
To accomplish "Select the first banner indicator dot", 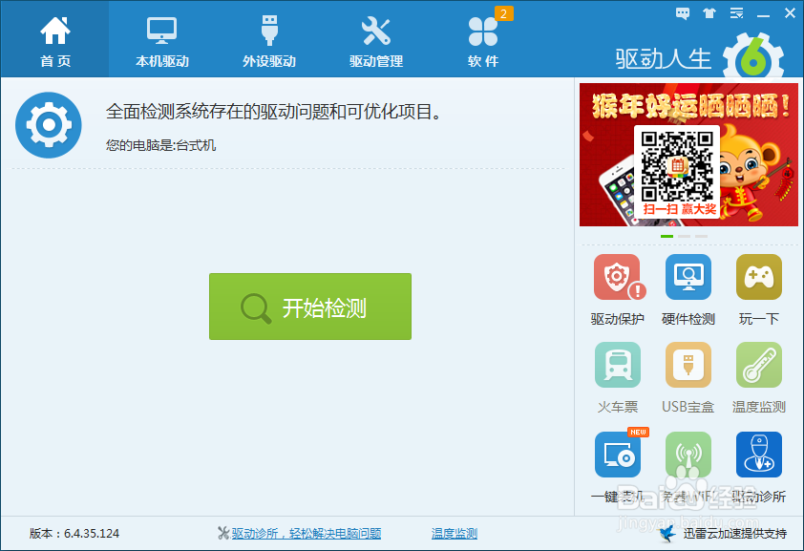I will pos(666,236).
